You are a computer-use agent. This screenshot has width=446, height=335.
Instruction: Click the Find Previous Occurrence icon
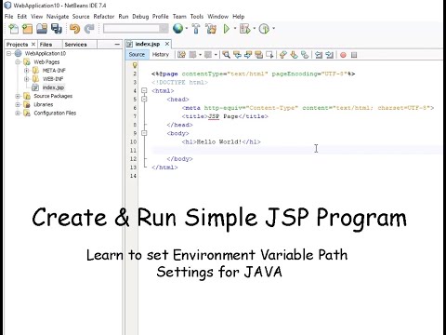click(x=237, y=55)
